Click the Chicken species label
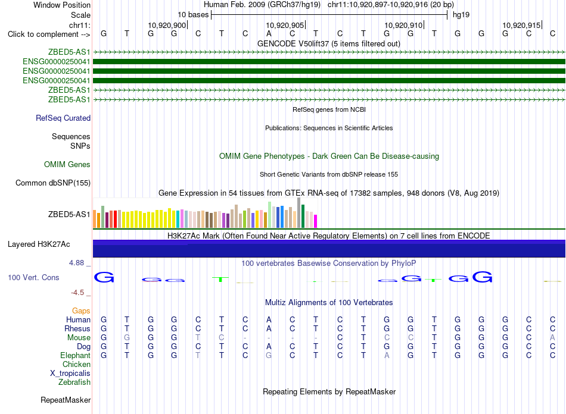566x414 pixels. point(76,365)
